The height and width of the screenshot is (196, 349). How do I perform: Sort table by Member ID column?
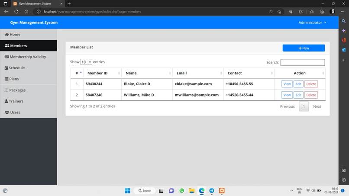[102, 73]
